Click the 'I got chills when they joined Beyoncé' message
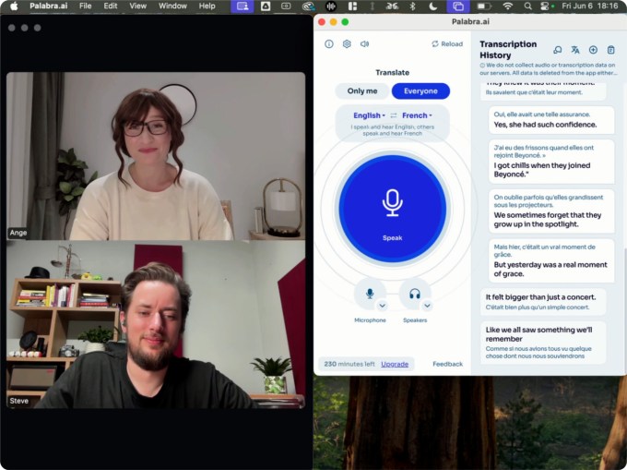 click(x=551, y=162)
